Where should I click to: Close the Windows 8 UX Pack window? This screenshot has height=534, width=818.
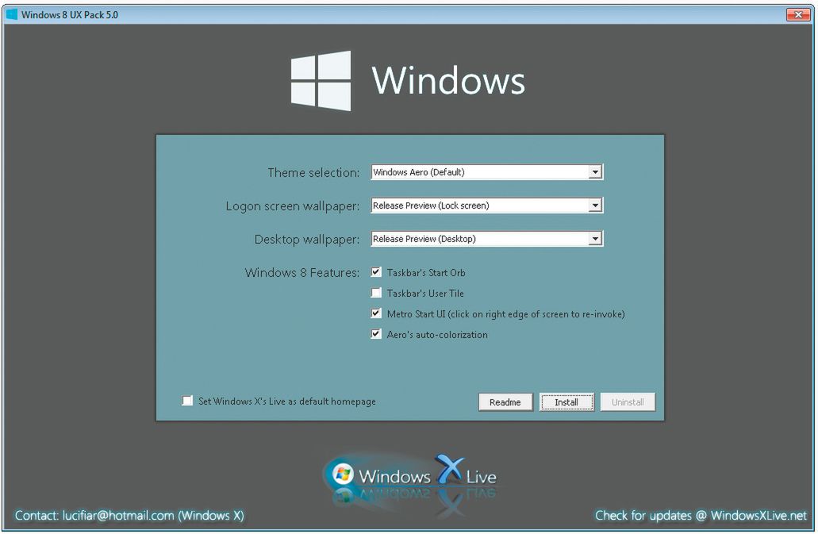(x=797, y=14)
